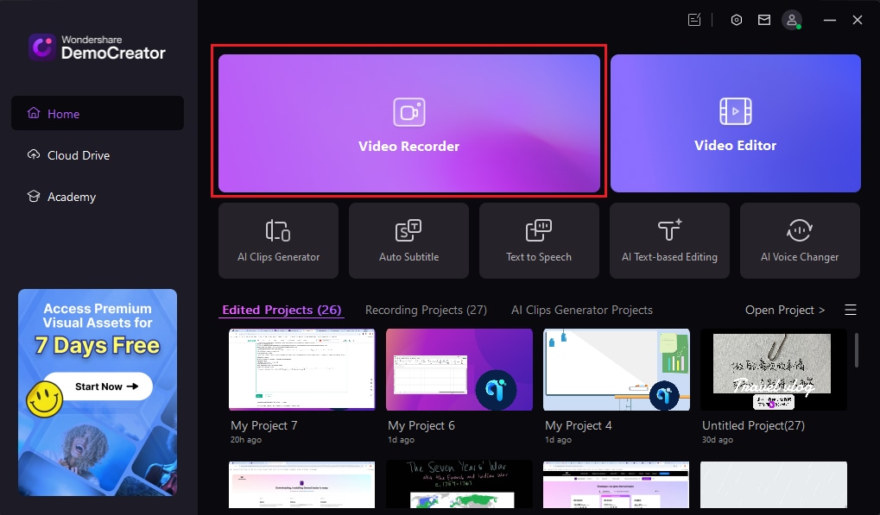Click the My Project 4 title text
Image resolution: width=880 pixels, height=515 pixels.
click(578, 425)
